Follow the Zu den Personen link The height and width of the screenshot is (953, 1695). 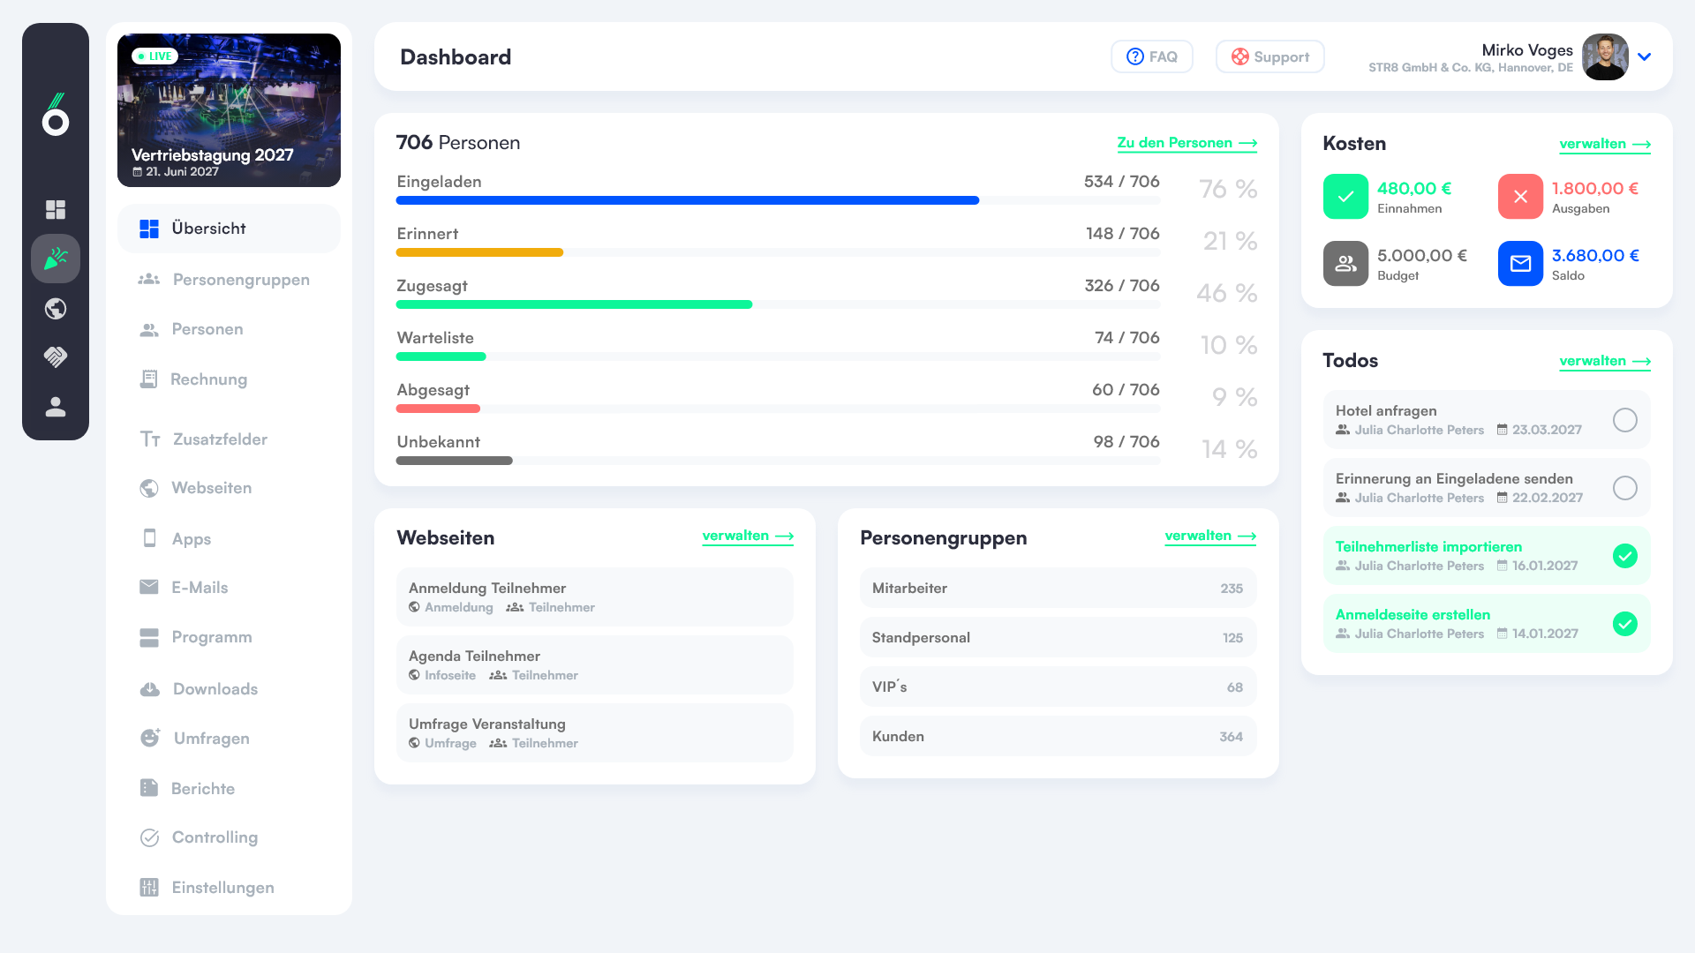[1186, 143]
